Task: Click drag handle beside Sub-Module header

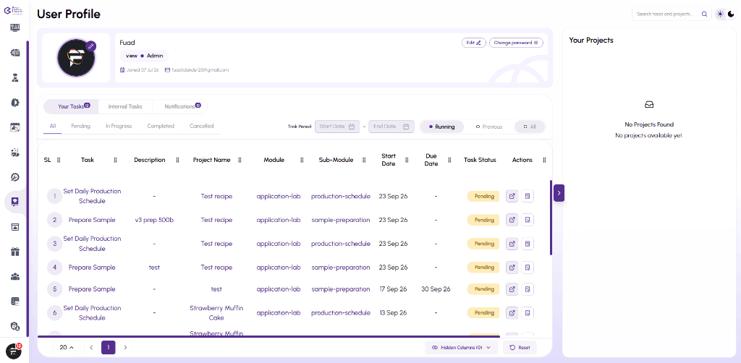Action: click(x=364, y=160)
